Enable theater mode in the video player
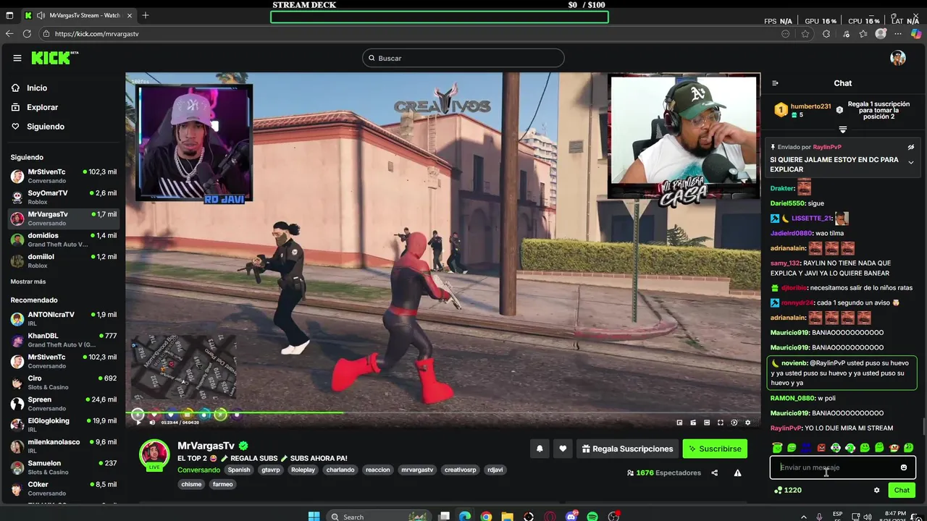 (x=706, y=423)
